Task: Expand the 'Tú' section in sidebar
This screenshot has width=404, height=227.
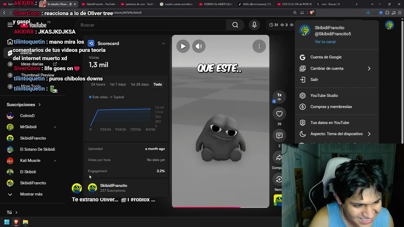Action: pyautogui.click(x=12, y=212)
